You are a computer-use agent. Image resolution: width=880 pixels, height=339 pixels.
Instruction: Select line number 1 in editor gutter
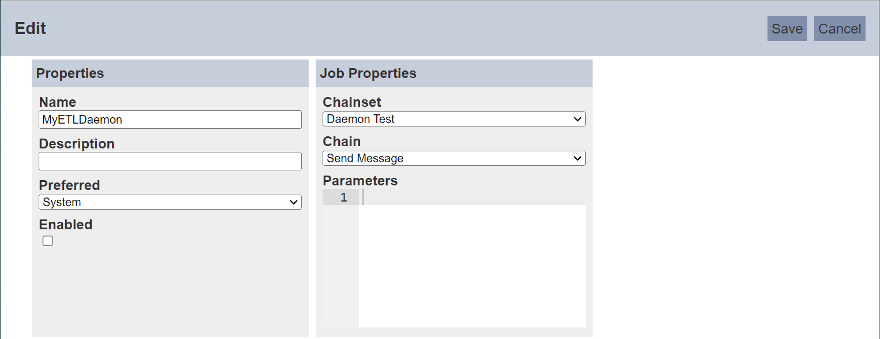tap(344, 198)
